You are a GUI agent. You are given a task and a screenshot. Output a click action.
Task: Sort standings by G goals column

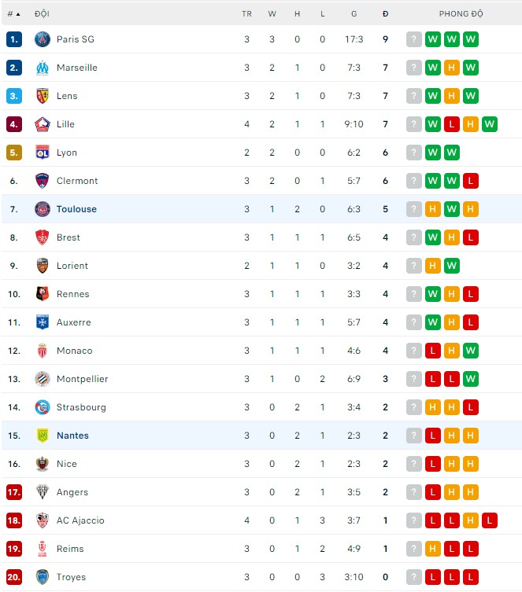(354, 14)
